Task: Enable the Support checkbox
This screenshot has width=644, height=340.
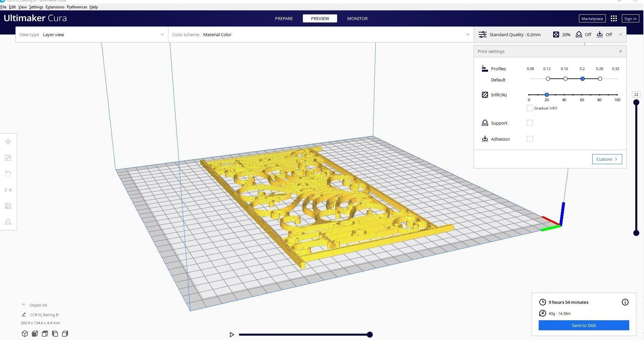Action: point(530,123)
